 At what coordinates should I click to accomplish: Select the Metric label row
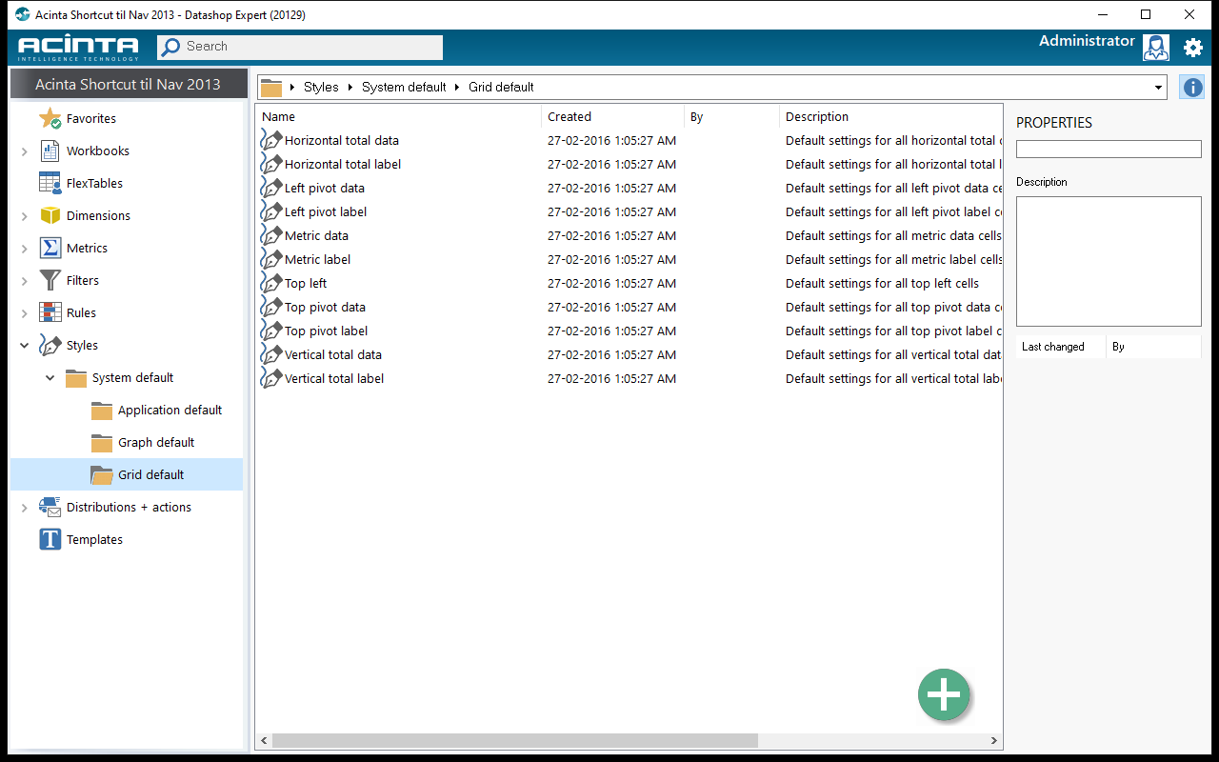point(629,259)
